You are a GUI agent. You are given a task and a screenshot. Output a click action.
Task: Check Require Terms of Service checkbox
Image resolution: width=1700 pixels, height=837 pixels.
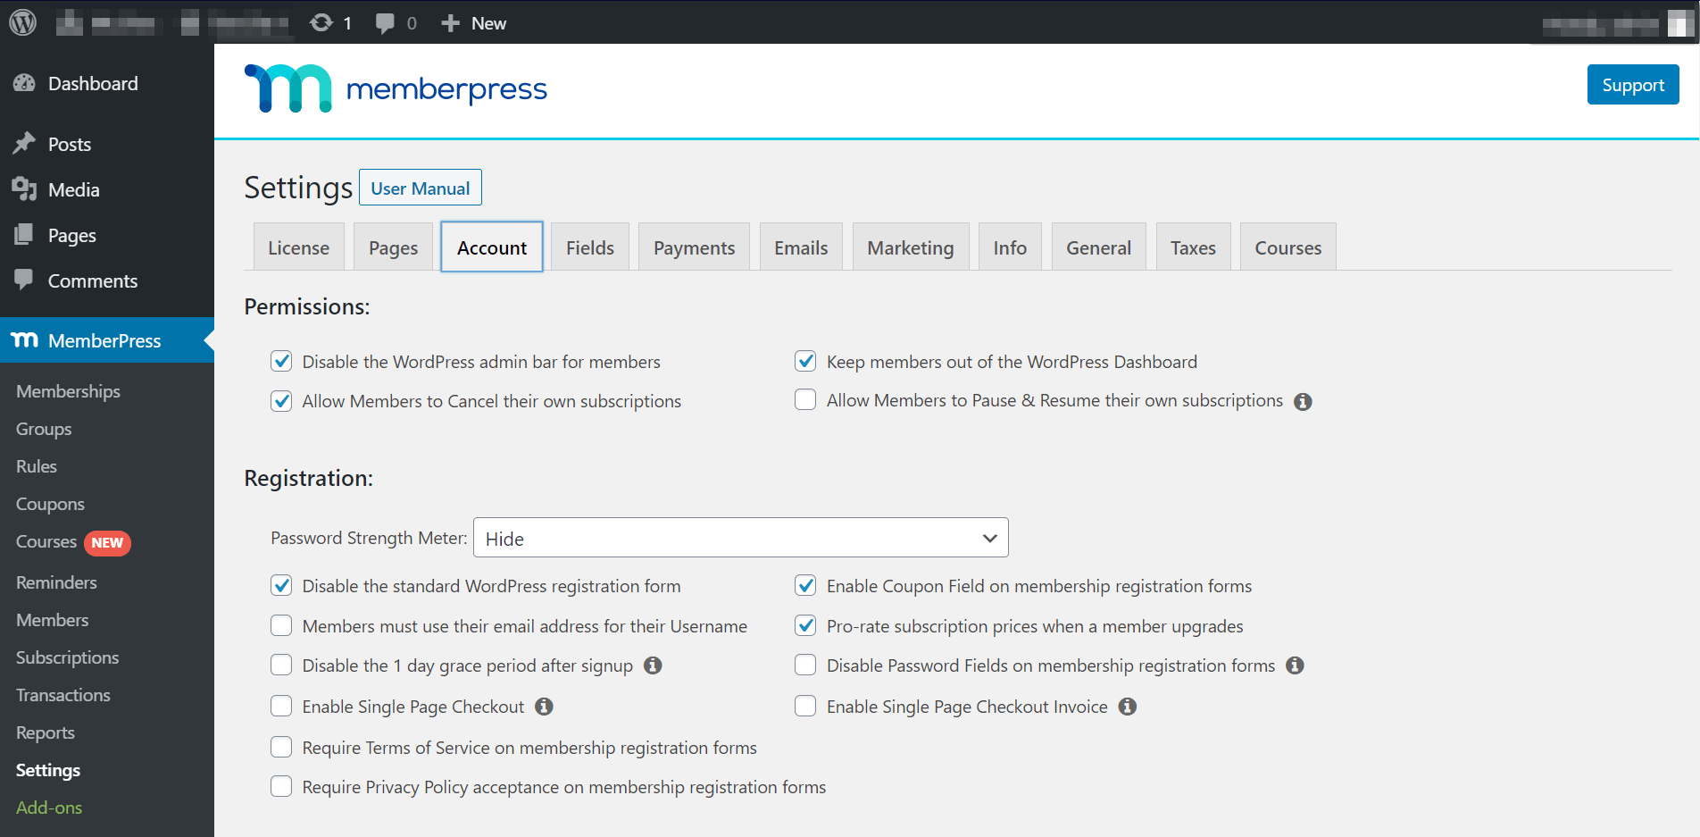(281, 747)
